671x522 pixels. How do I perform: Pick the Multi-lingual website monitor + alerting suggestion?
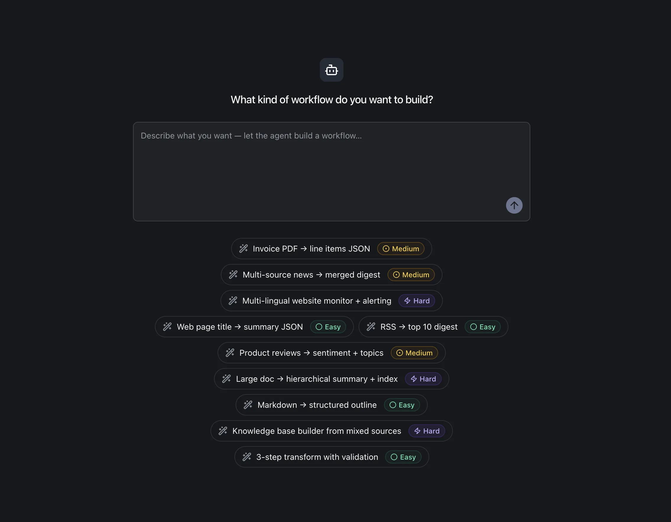coord(317,301)
